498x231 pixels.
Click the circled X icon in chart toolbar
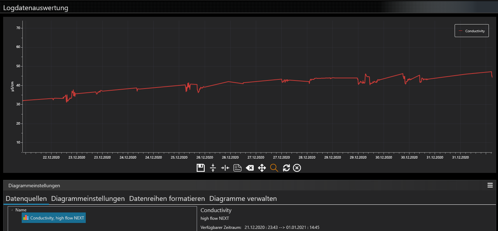[x=297, y=168]
